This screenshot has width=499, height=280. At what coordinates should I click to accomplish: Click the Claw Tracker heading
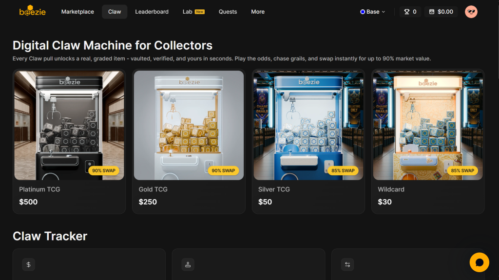[x=50, y=236]
